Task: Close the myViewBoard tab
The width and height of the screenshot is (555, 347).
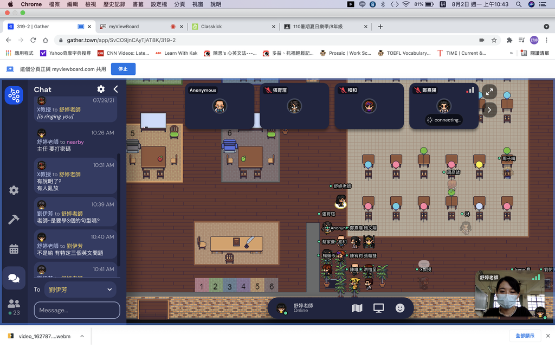Action: (182, 27)
